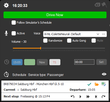110x102 pixels.
Task: Click the redo curved arrow icon
Action: (104, 97)
